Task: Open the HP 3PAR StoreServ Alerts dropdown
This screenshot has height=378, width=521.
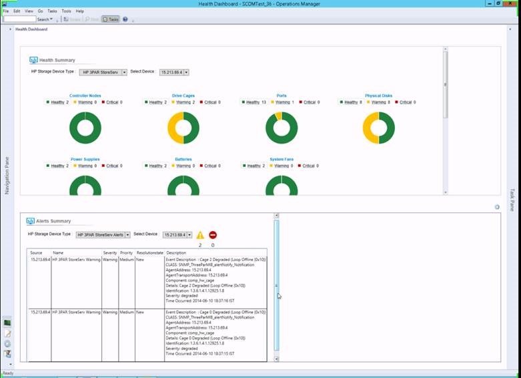Action: tap(127, 235)
